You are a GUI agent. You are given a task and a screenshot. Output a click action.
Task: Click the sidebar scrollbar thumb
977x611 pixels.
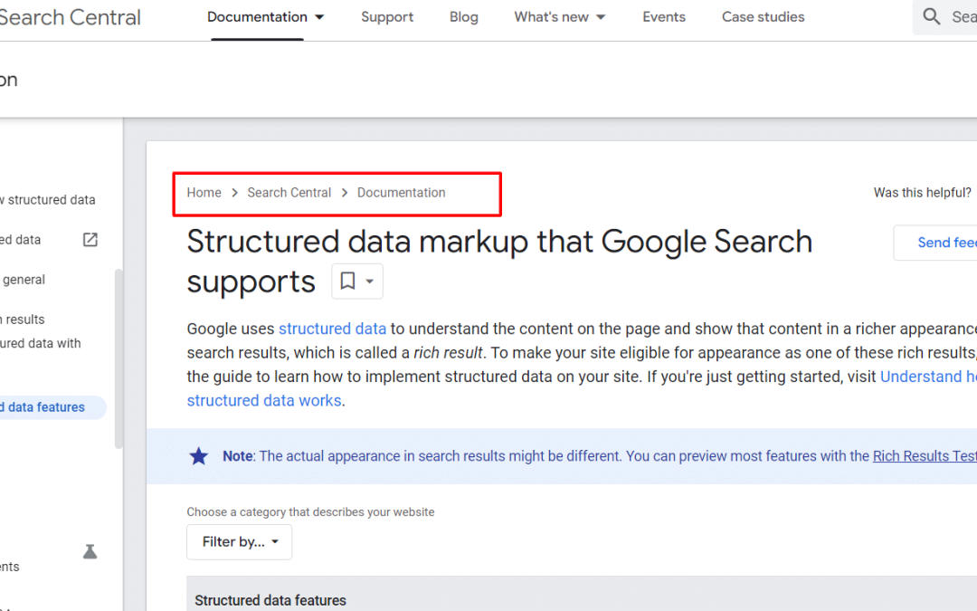coord(119,358)
